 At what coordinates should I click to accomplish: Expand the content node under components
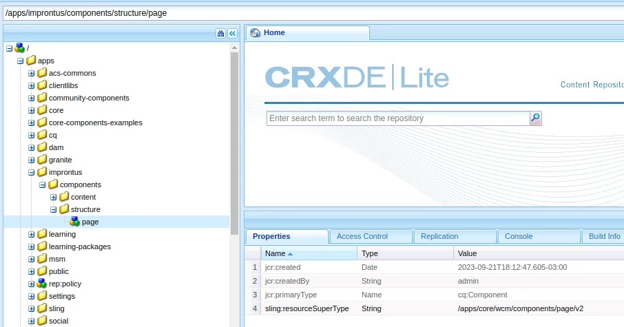54,198
